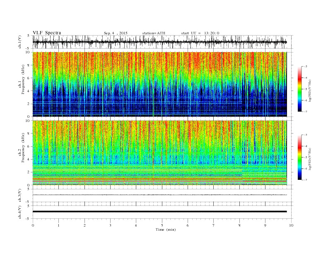Click the "7" tick label on the time axis
The height and width of the screenshot is (253, 328).
click(213, 225)
